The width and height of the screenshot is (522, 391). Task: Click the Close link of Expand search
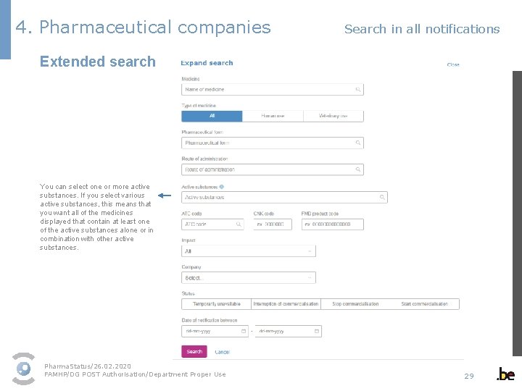pyautogui.click(x=453, y=65)
